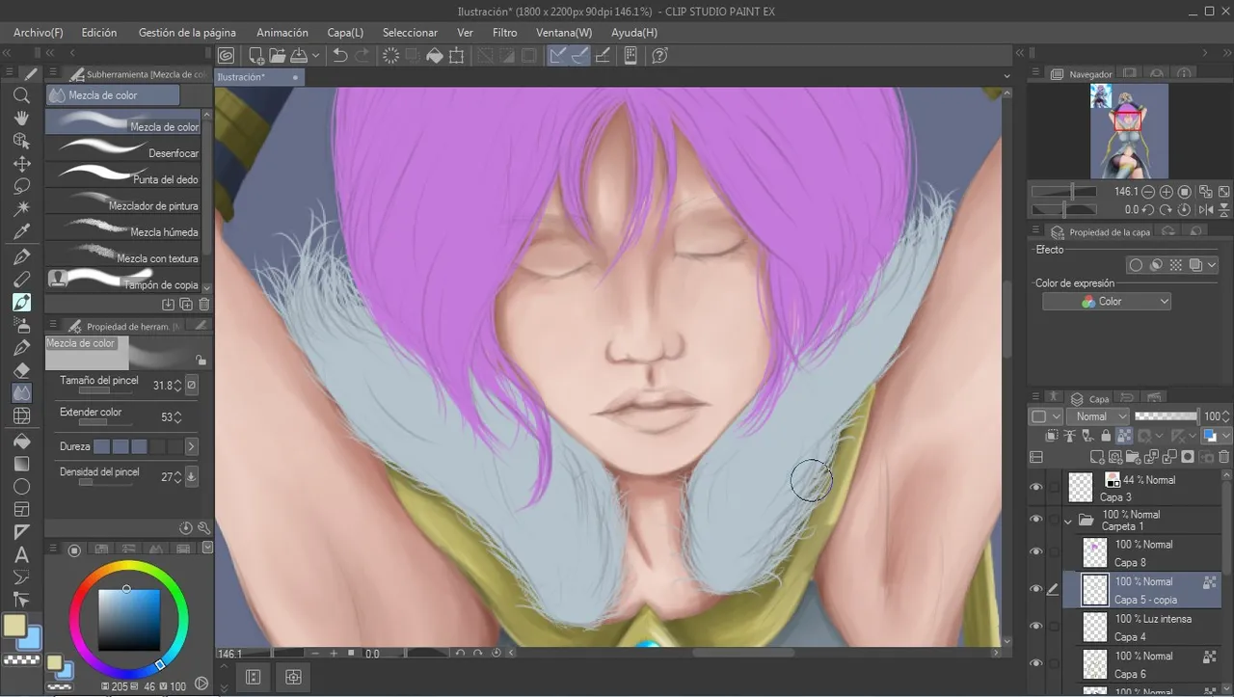Select the Zoom magnifier tool
The image size is (1234, 697).
tap(21, 95)
